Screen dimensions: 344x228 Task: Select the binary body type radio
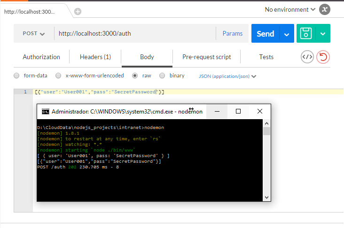coord(162,76)
